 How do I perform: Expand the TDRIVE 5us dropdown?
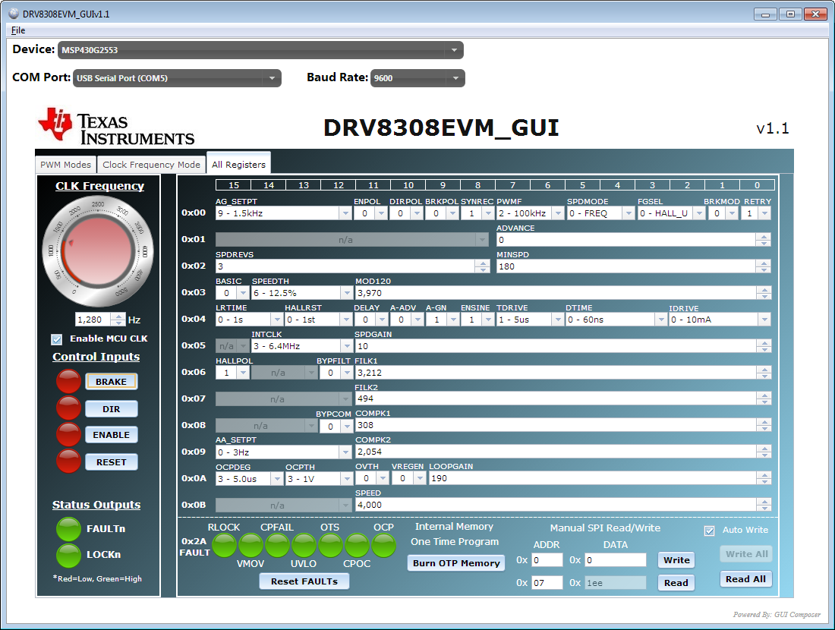(558, 320)
